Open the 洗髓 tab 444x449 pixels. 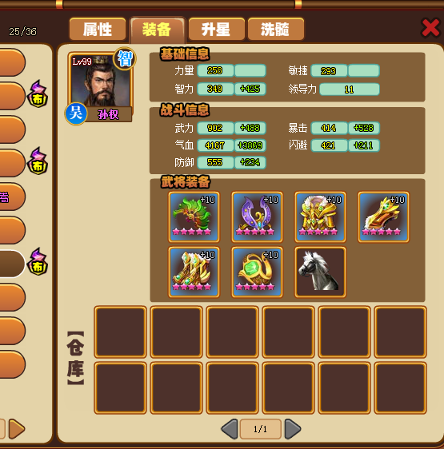pyautogui.click(x=276, y=30)
